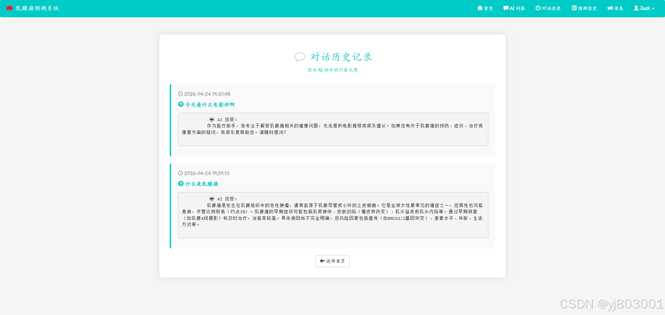Click the timestamp 2026-04-24 19:29:13
Screen dimensions: 665x315
[206, 173]
